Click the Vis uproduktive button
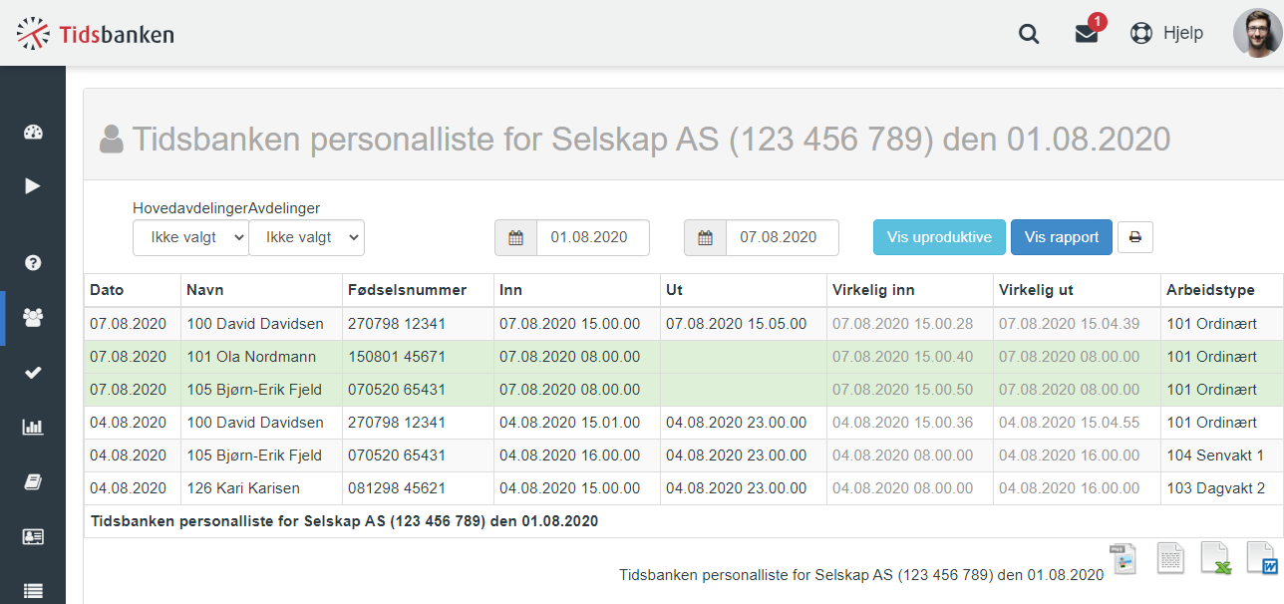The image size is (1284, 604). click(x=939, y=237)
